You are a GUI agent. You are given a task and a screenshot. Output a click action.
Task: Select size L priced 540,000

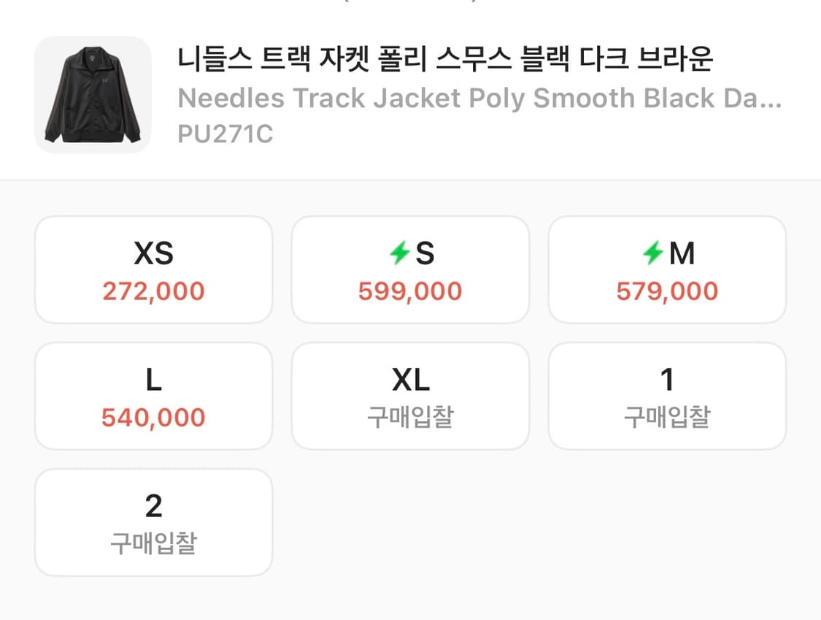pos(153,394)
